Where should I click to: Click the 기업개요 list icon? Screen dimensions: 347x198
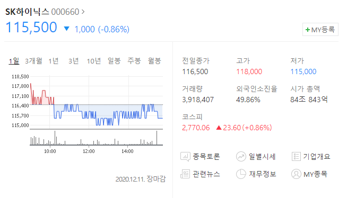click(296, 157)
